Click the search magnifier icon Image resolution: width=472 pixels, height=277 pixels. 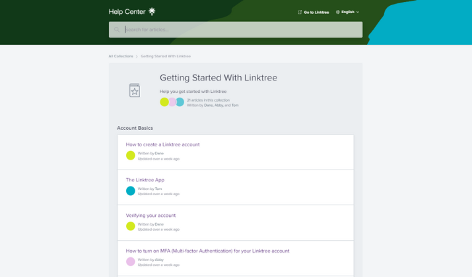coord(117,30)
